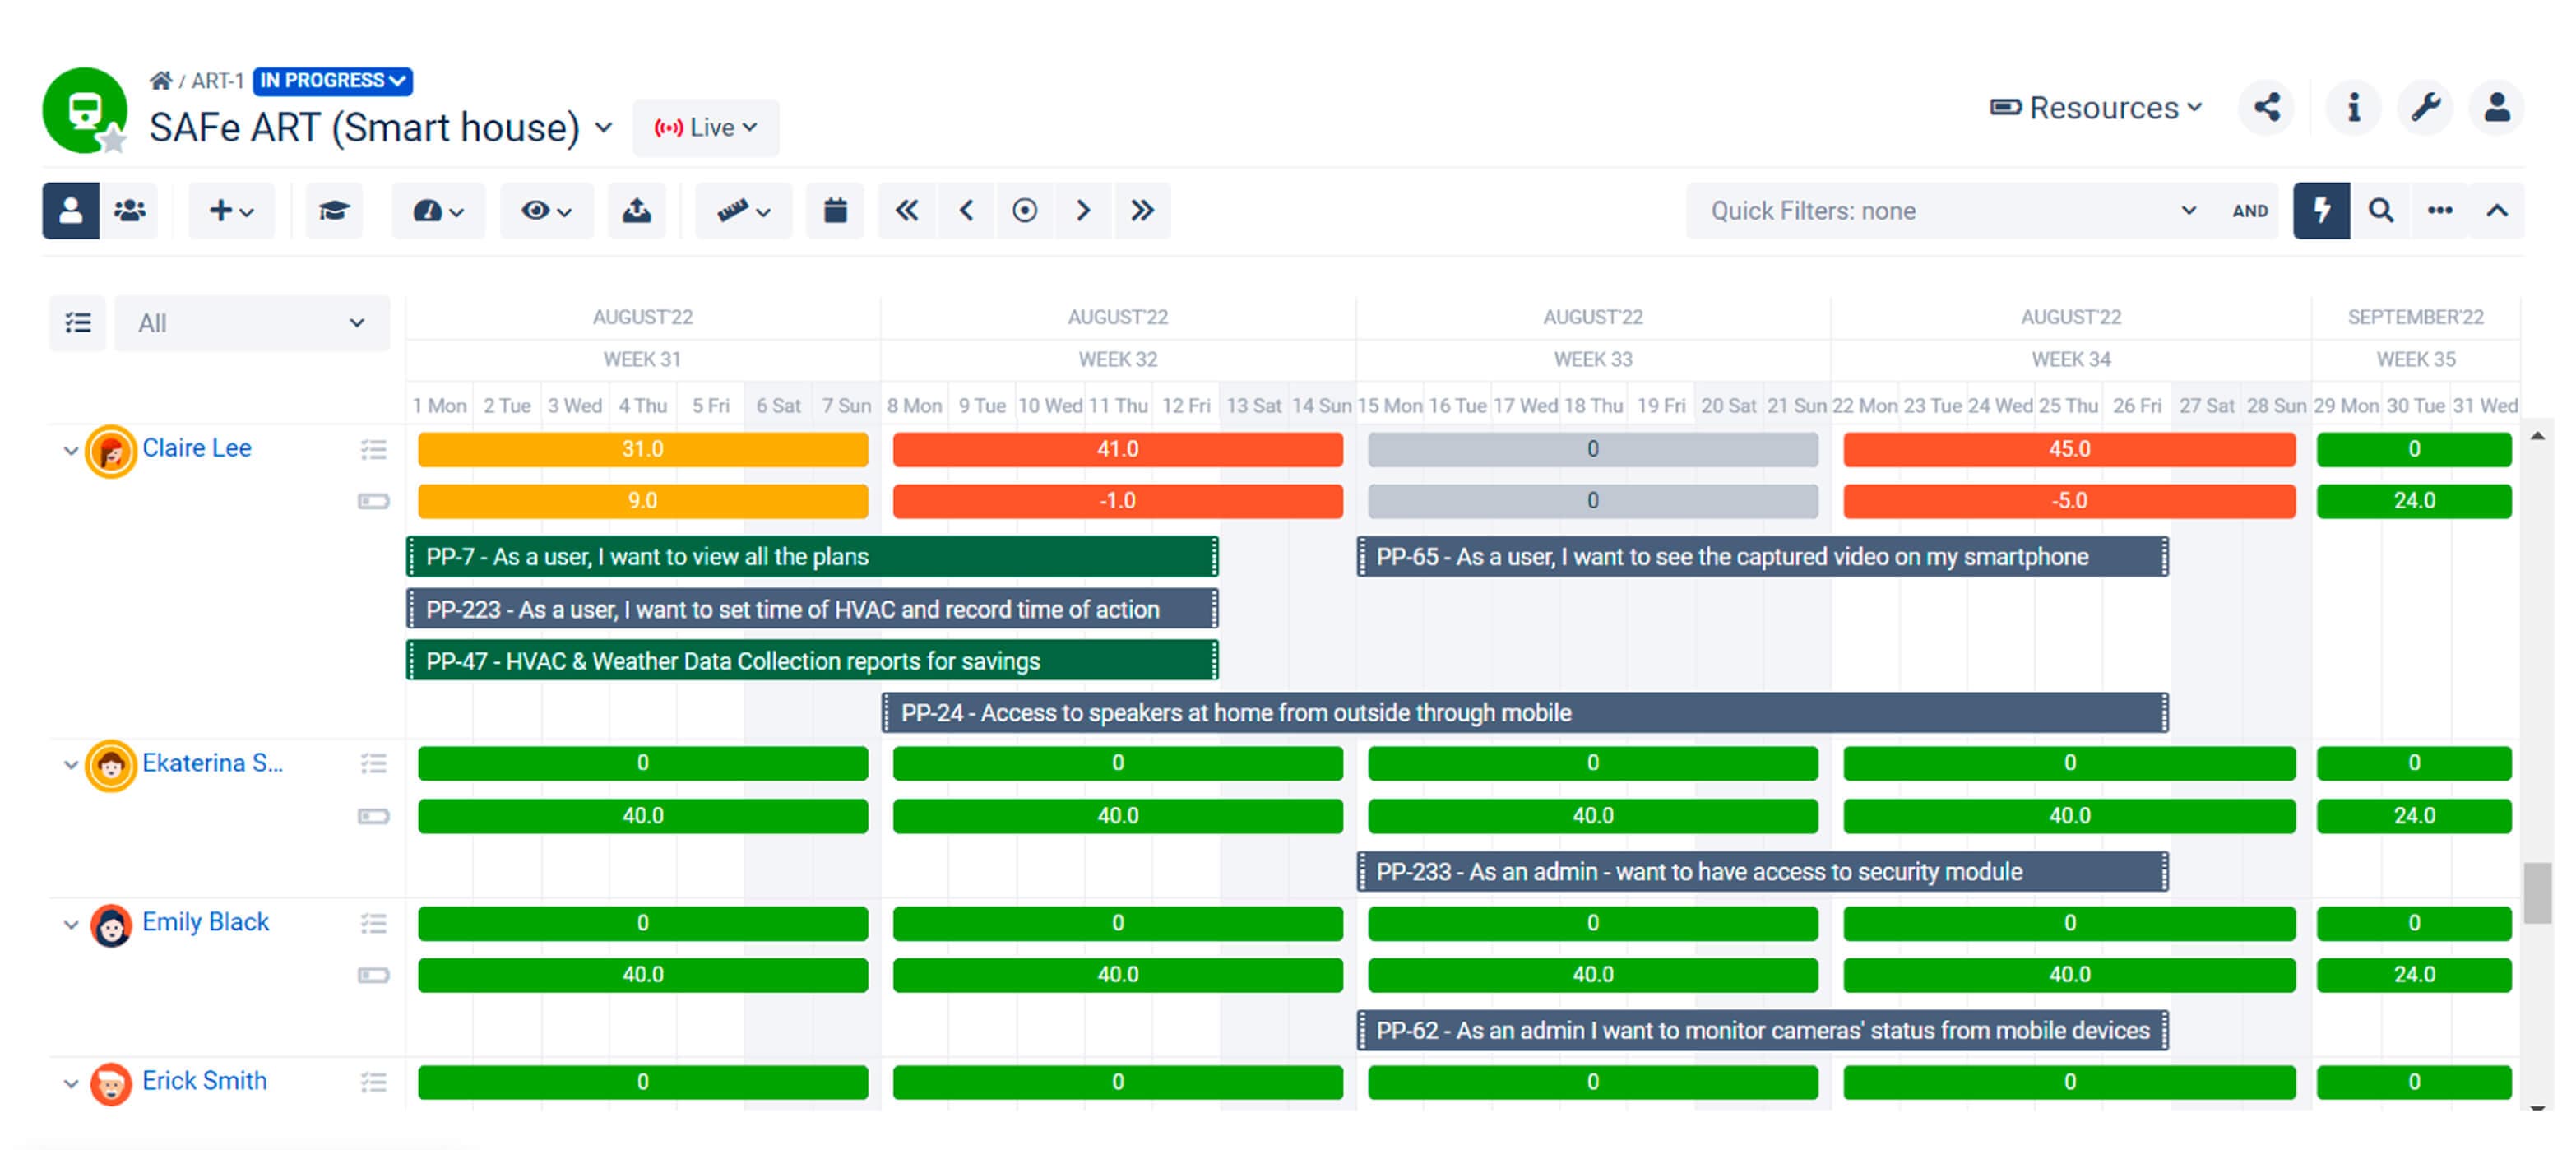
Task: Click the export upload icon
Action: [x=637, y=210]
